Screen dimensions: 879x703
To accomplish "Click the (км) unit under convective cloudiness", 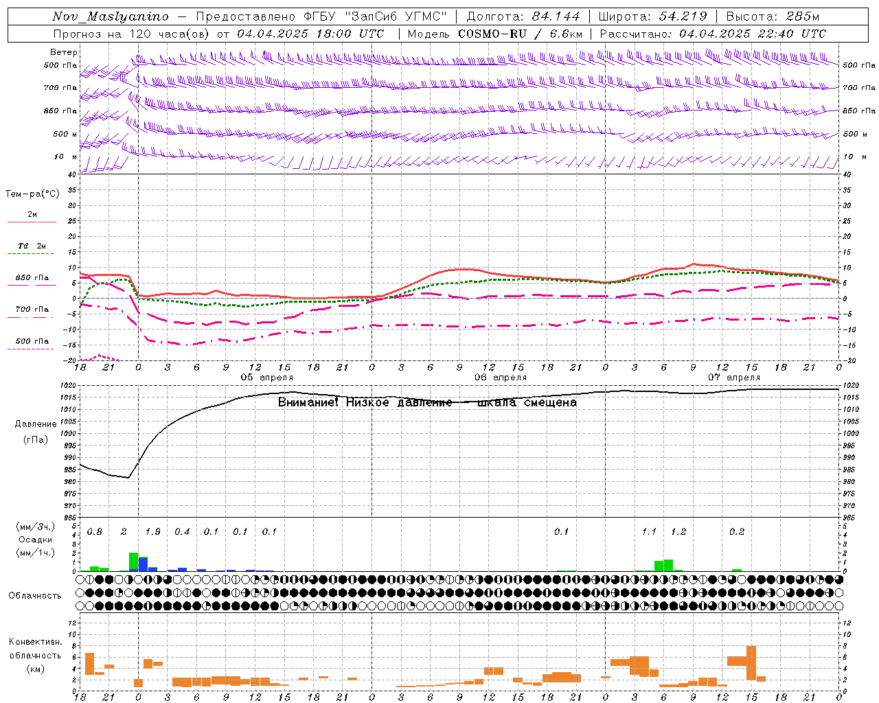I will tap(36, 669).
